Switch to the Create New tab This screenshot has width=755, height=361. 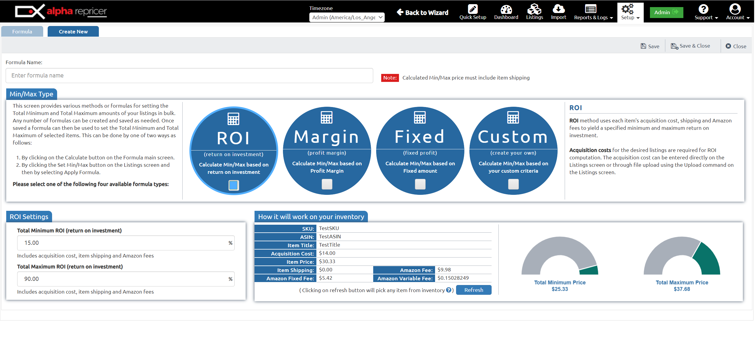pos(73,32)
